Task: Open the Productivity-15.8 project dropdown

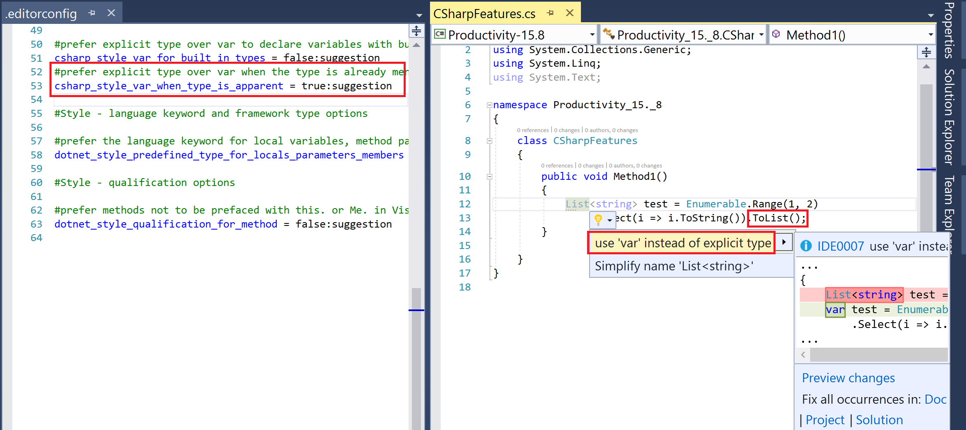Action: pyautogui.click(x=591, y=35)
